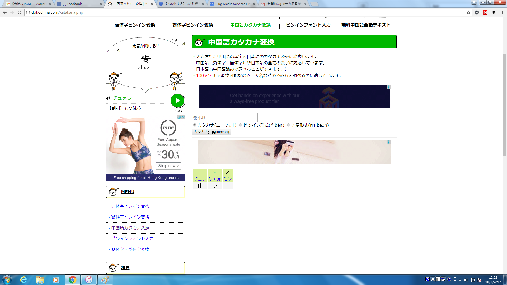The height and width of the screenshot is (285, 507).
Task: Click the back navigation arrow
Action: point(5,12)
